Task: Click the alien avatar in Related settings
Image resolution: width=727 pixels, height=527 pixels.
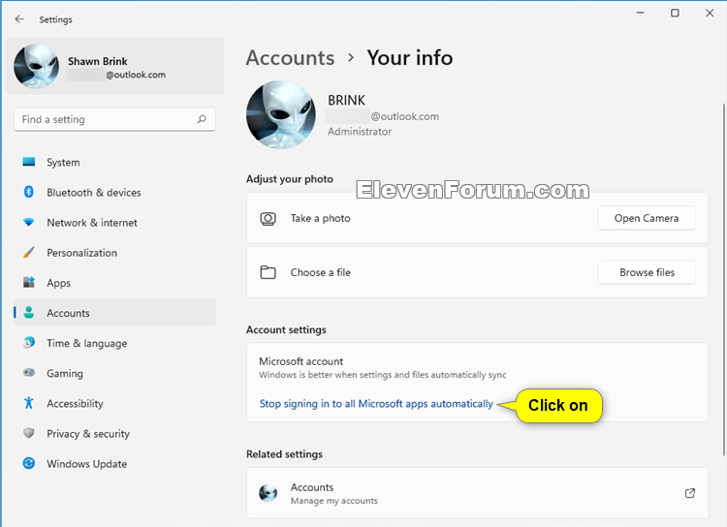Action: click(268, 493)
